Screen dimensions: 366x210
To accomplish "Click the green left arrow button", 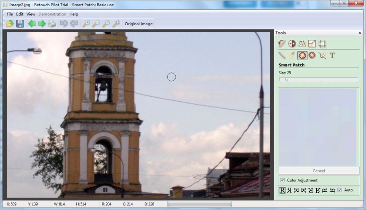I will [32, 24].
